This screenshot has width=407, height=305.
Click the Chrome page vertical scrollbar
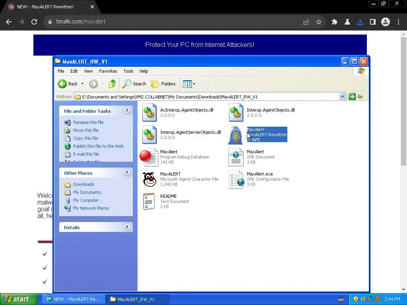click(403, 101)
